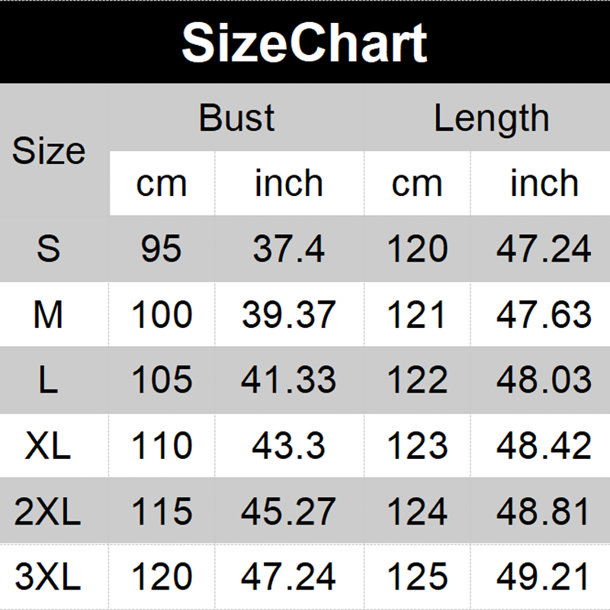This screenshot has width=610, height=610.
Task: Click the S size row label
Action: 49,249
